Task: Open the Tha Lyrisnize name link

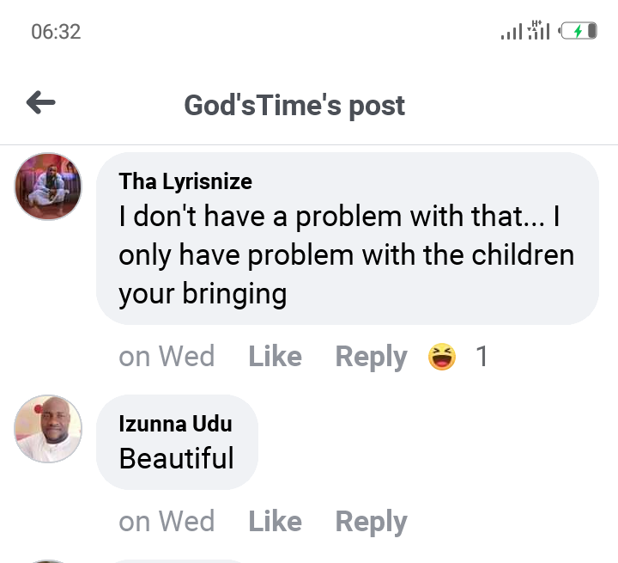Action: click(185, 181)
